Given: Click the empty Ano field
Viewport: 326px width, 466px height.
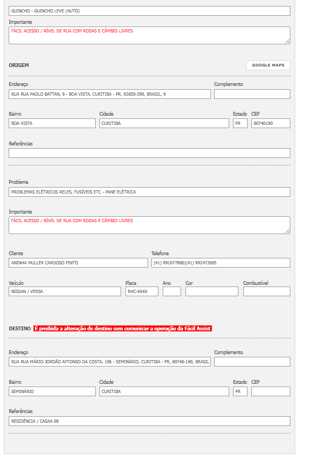Looking at the screenshot, I should click(172, 291).
